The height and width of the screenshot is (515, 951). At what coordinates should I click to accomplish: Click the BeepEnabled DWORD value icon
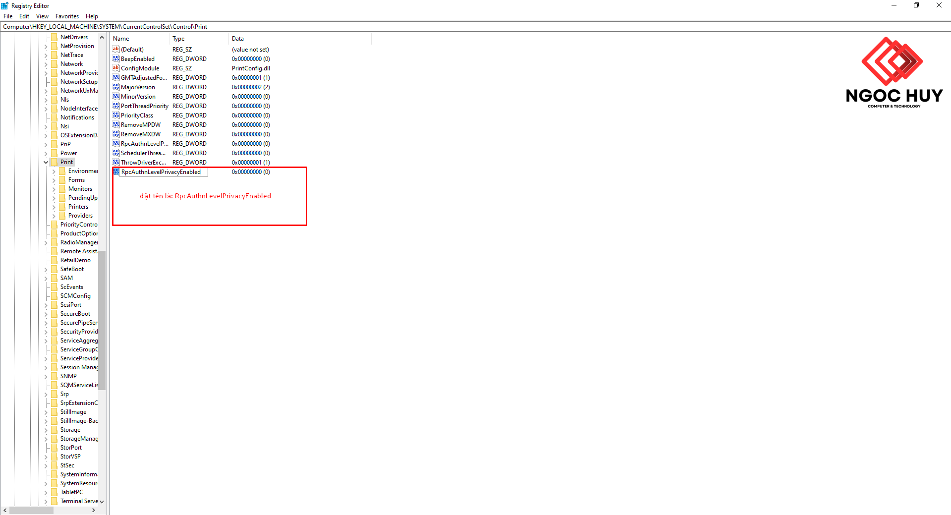(x=116, y=59)
